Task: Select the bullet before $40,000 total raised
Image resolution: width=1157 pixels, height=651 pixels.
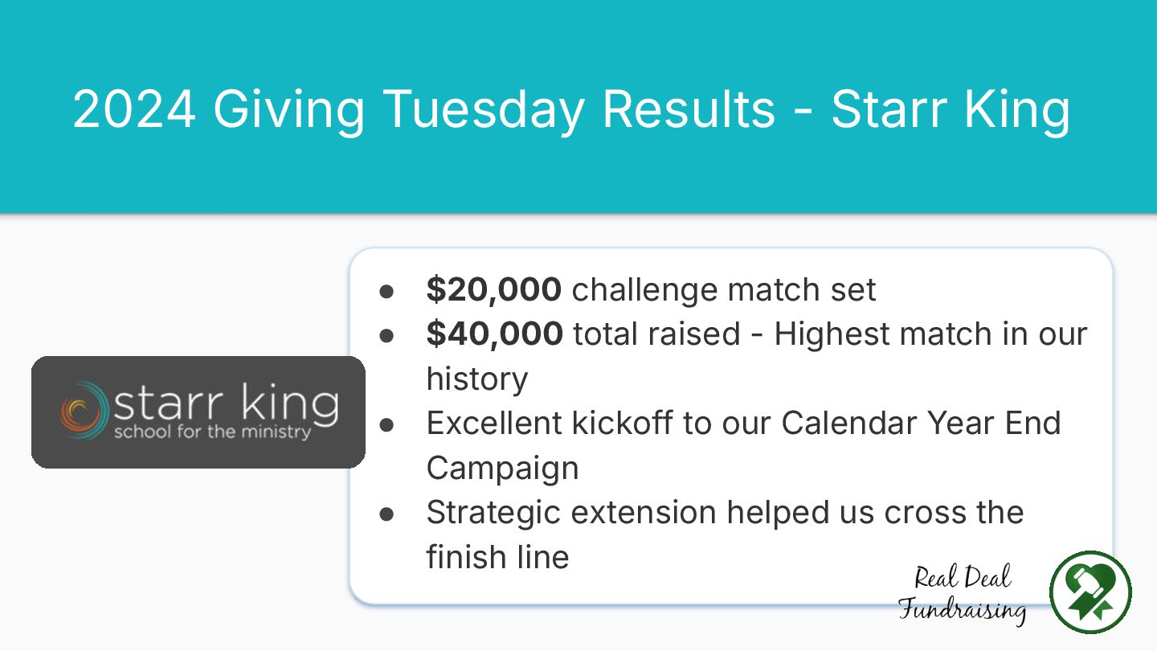Action: click(386, 334)
